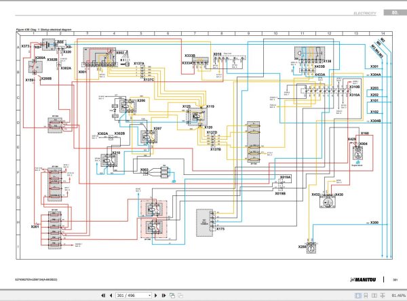This screenshot has height=301, width=407.
Task: Click the 80 section tab at top
Action: pos(395,12)
